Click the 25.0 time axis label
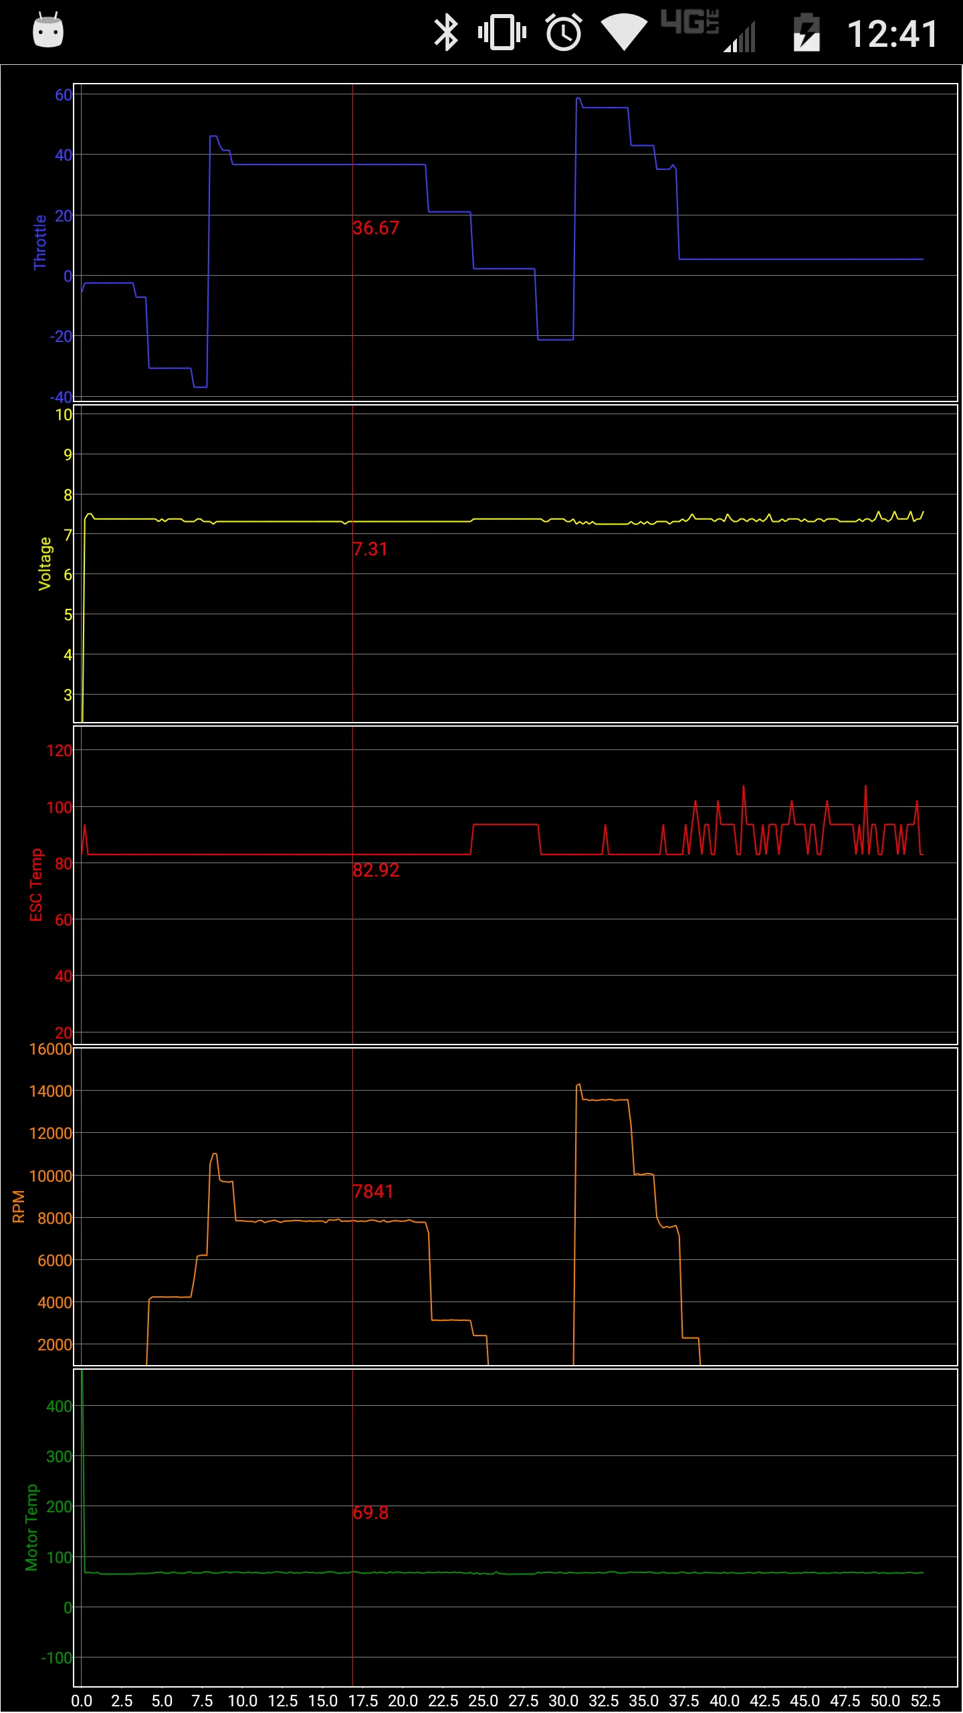963x1713 pixels. pos(483,1701)
